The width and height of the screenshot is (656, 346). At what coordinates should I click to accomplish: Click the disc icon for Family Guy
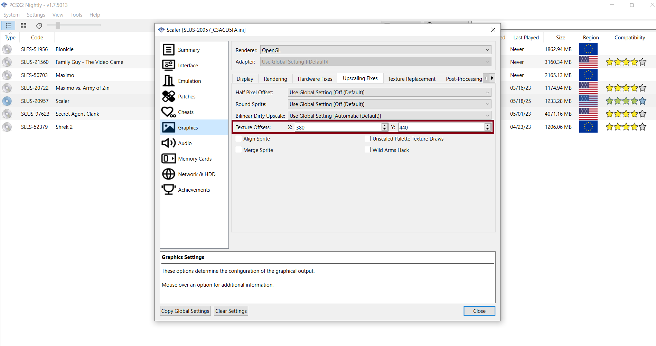coord(7,62)
